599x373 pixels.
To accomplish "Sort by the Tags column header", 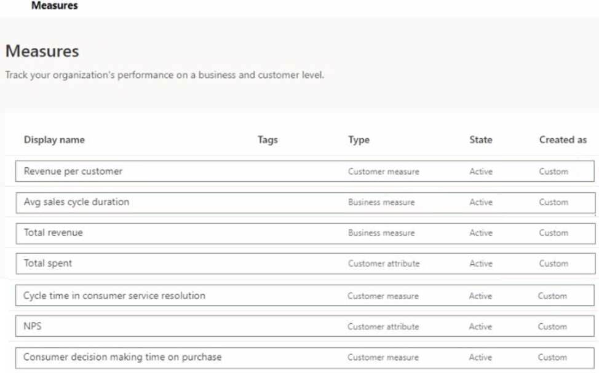I will [x=268, y=139].
